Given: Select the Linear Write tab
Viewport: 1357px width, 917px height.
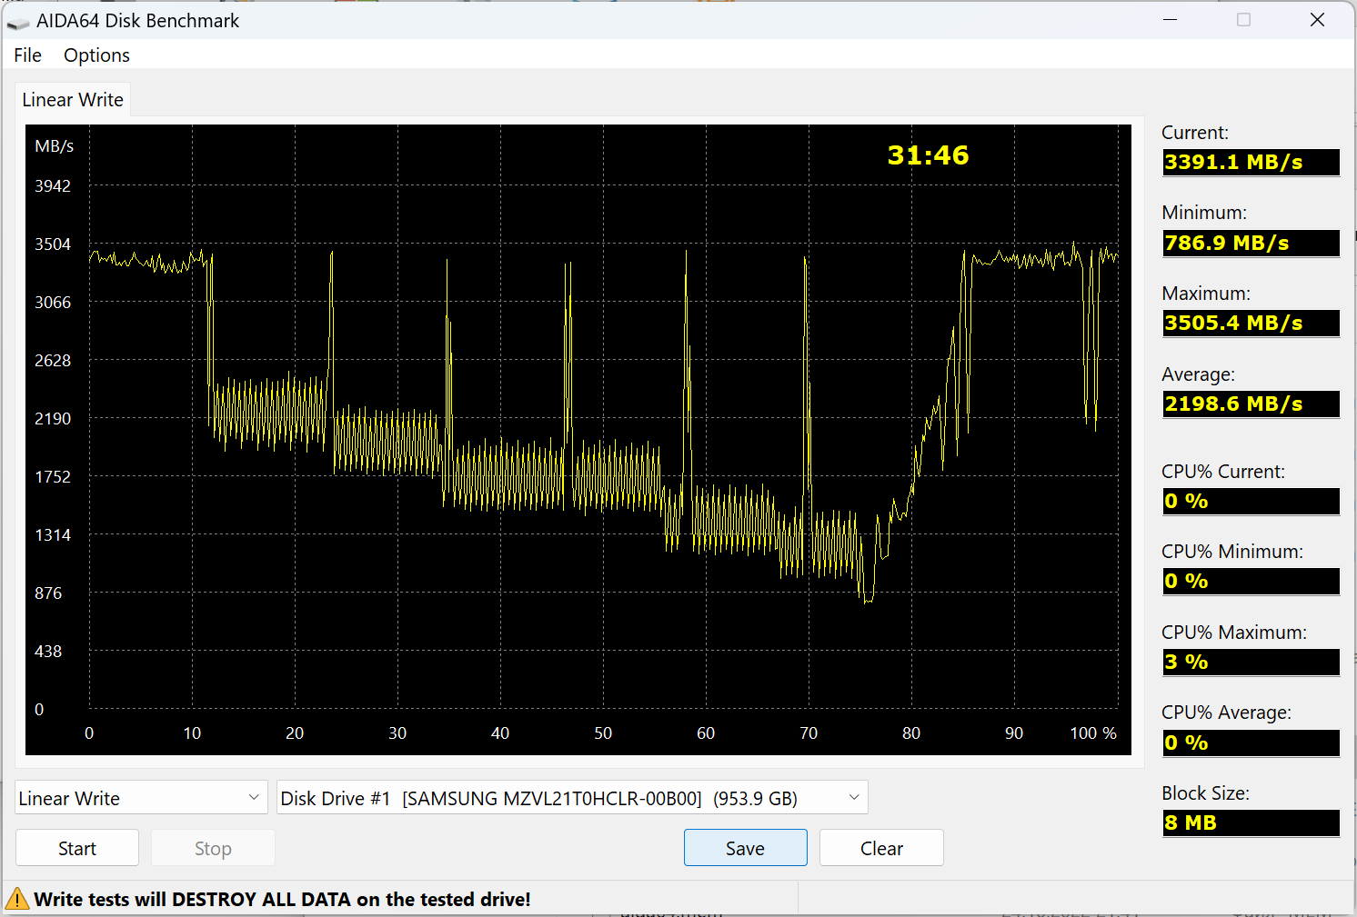Looking at the screenshot, I should 73,100.
